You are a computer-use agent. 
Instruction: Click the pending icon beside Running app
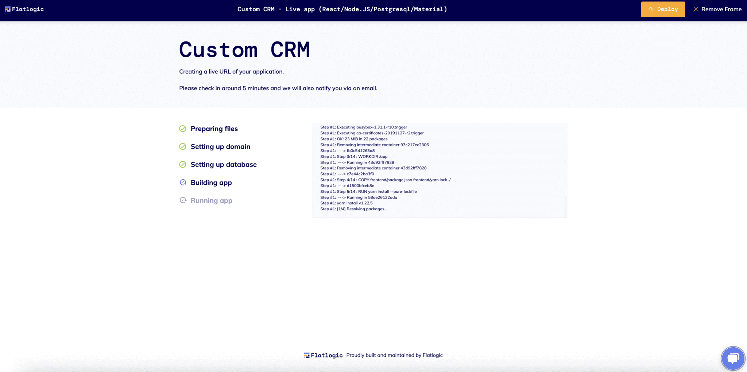pyautogui.click(x=183, y=200)
